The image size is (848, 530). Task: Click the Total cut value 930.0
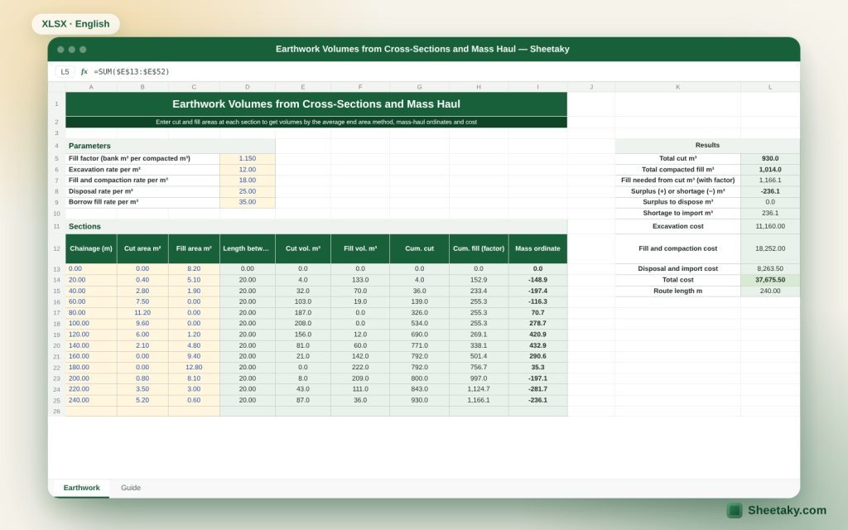[x=770, y=158]
